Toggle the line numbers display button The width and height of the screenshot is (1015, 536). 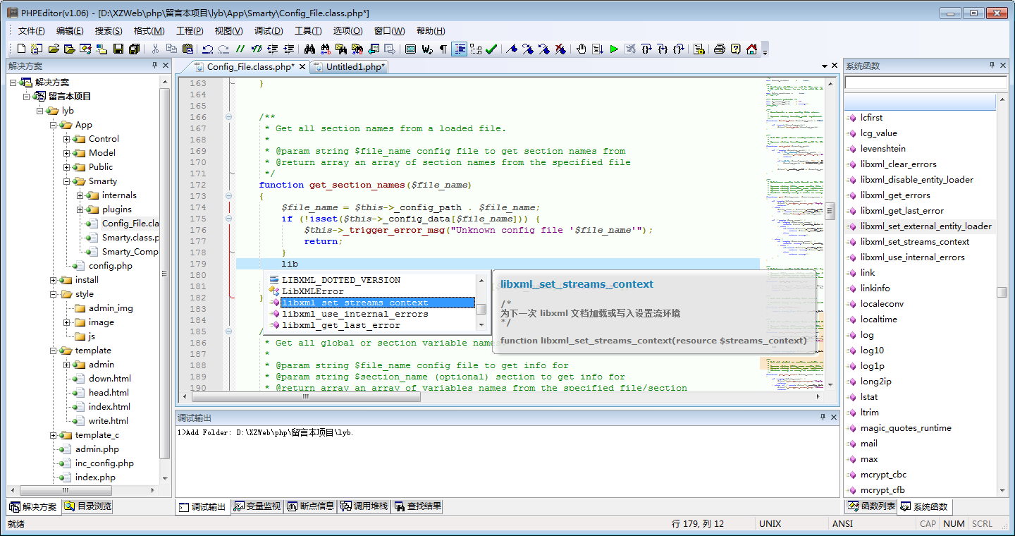pos(460,49)
